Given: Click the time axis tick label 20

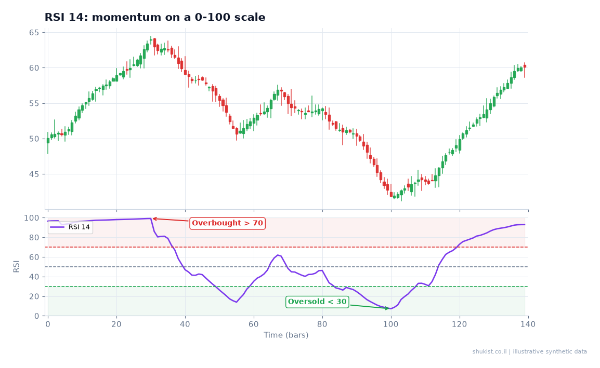Looking at the screenshot, I should tap(116, 324).
